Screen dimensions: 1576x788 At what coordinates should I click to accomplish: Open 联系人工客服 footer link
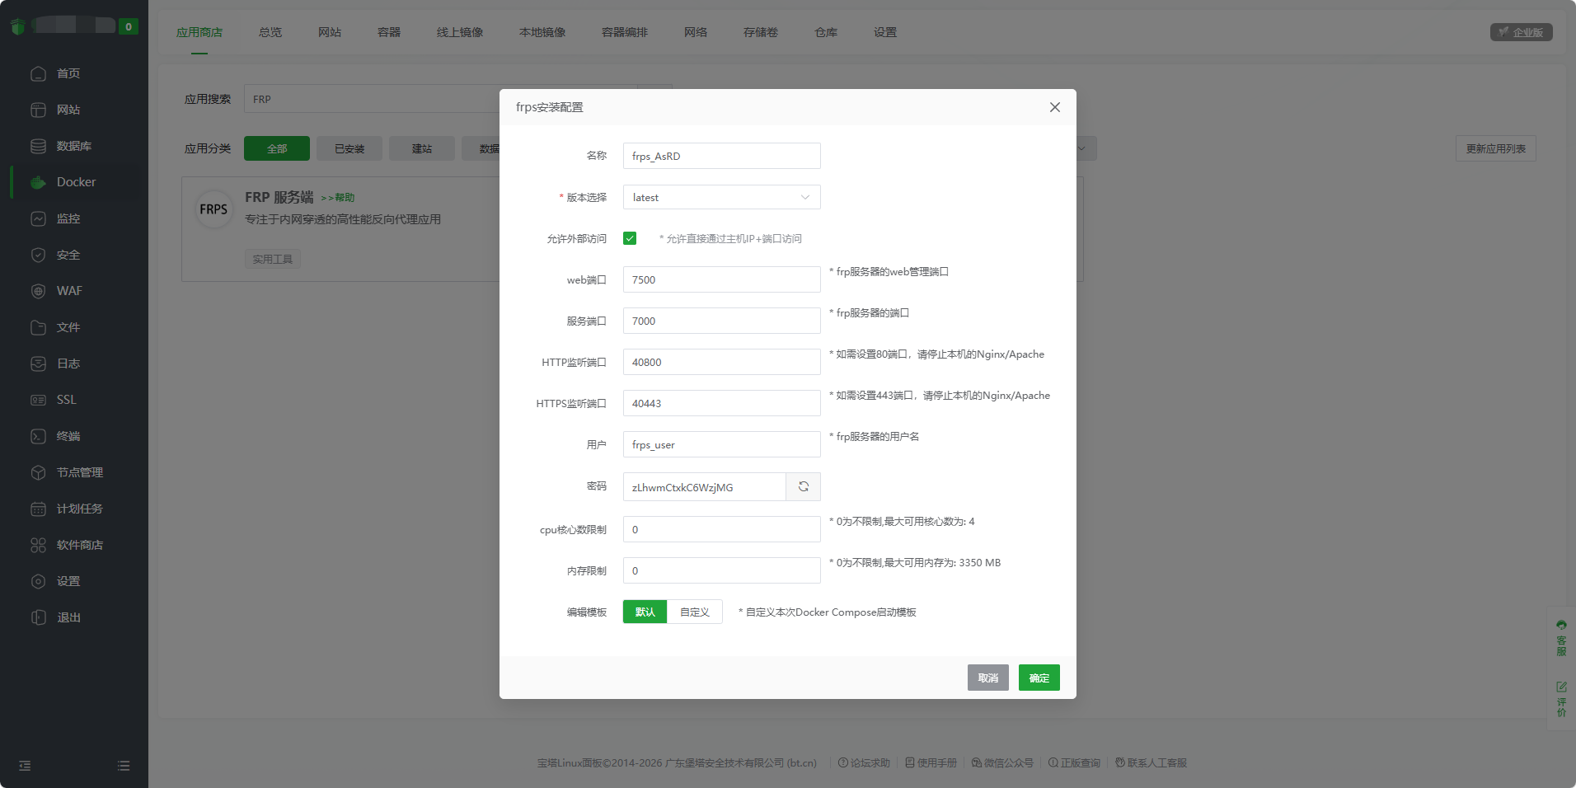tap(1151, 762)
